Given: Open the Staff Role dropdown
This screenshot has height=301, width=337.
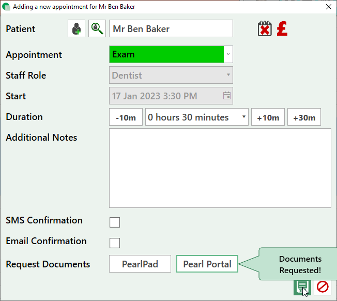Looking at the screenshot, I should [x=171, y=75].
